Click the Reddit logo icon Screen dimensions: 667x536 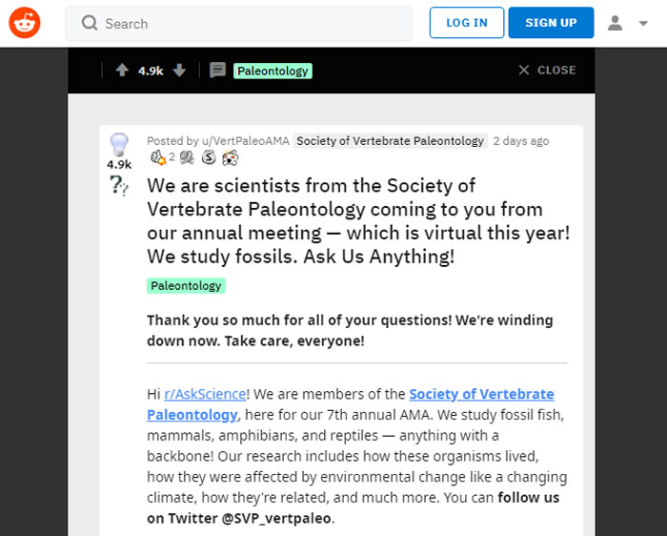25,23
